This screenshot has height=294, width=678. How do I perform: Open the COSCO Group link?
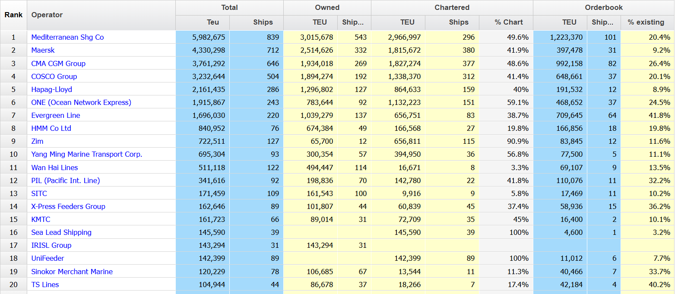(54, 76)
